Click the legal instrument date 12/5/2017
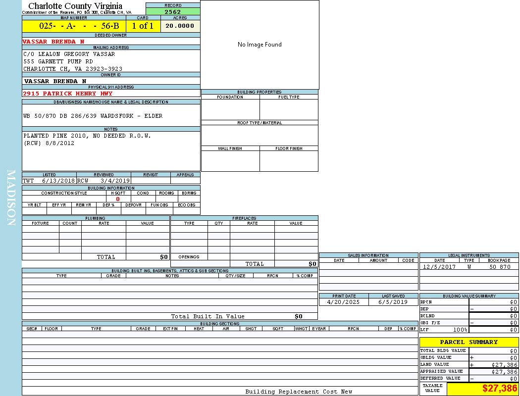Viewport: 520px width, 396px height. click(439, 267)
